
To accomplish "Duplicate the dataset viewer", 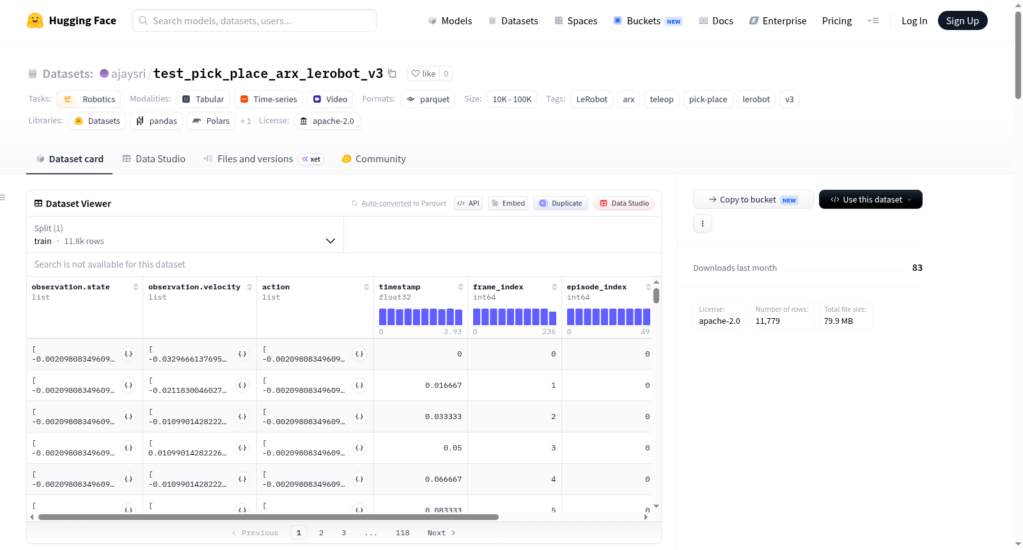I will [561, 203].
